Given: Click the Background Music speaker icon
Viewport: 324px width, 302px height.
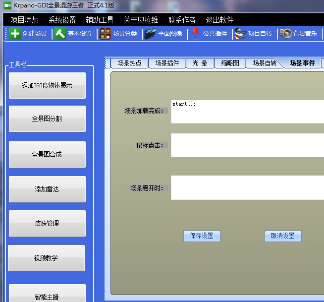Looking at the screenshot, I should [x=285, y=34].
